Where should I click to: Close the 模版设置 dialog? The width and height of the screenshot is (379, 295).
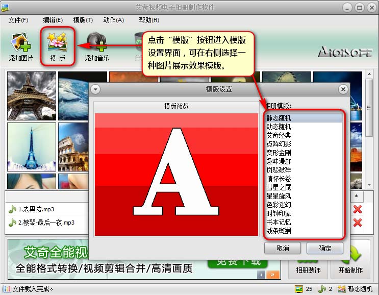[x=343, y=89]
